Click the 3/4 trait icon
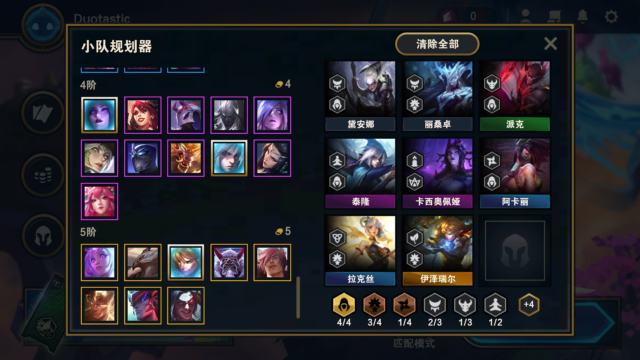640x360 pixels. click(x=374, y=305)
